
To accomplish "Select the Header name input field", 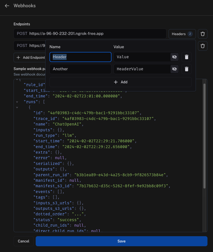I will click(80, 57).
